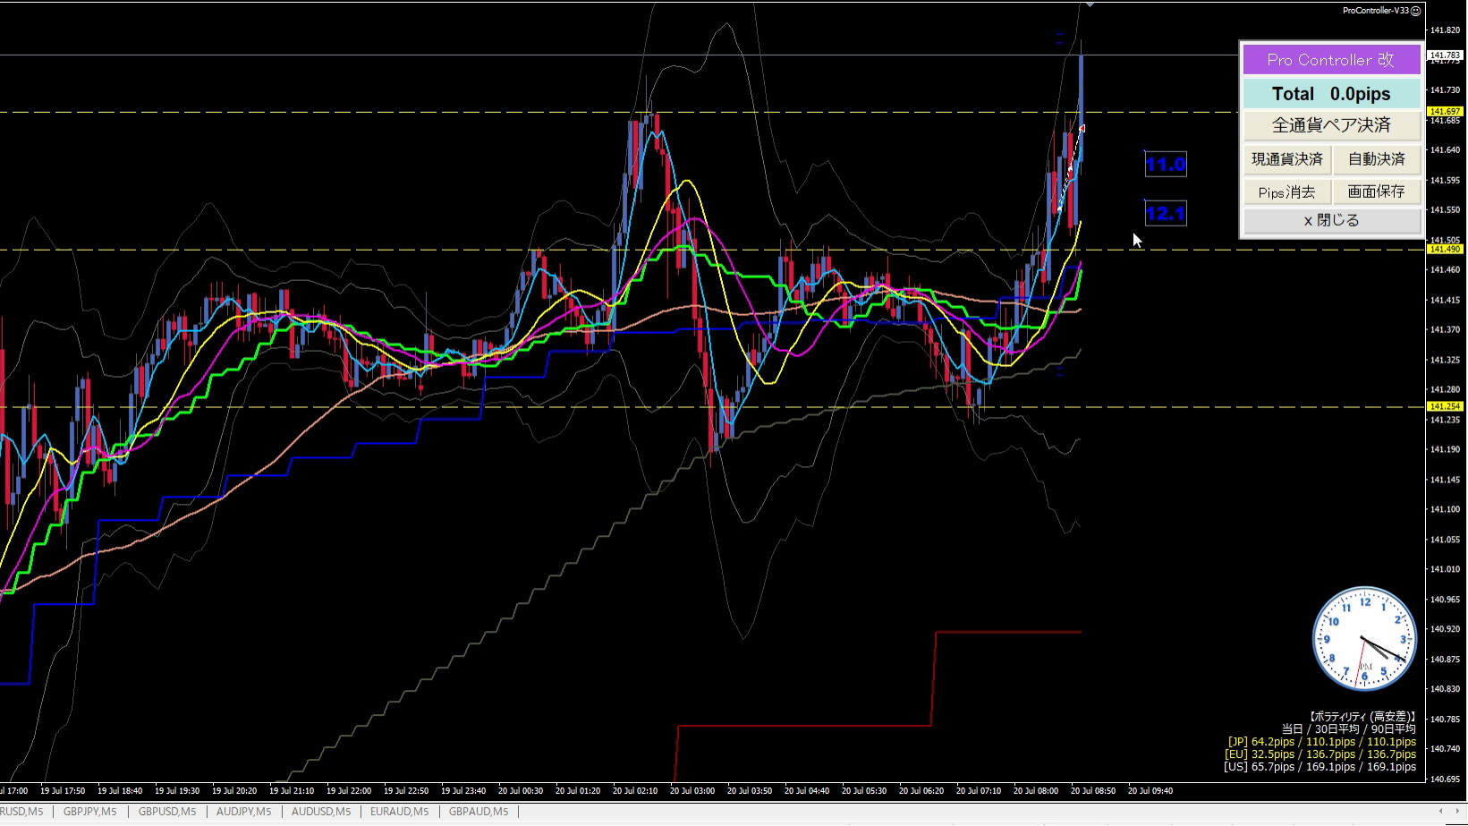Click the 141.370 price axis label
Screen dimensions: 1468x826
1445,330
